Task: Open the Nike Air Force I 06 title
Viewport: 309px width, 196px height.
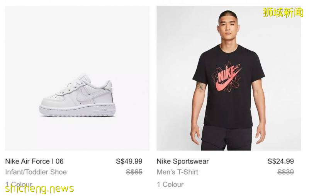Action: click(x=34, y=161)
